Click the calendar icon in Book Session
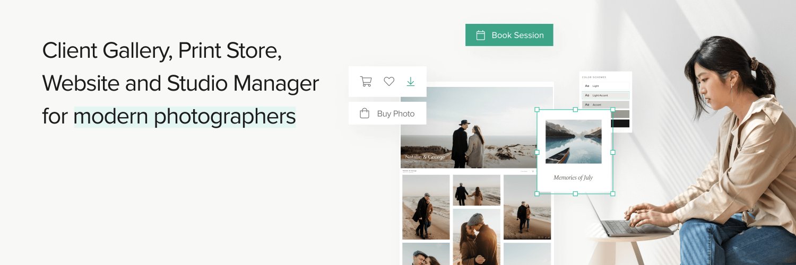The height and width of the screenshot is (265, 796). (x=481, y=36)
